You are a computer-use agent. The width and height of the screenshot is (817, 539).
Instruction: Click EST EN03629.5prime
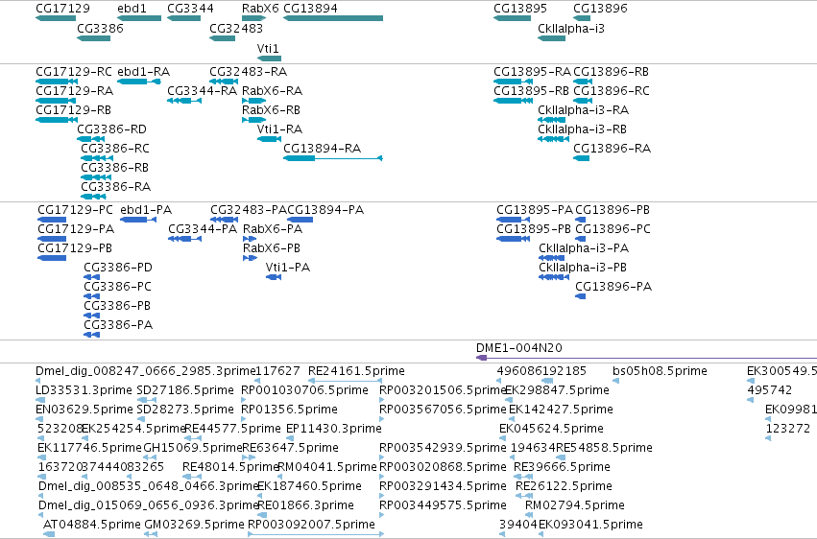(84, 410)
